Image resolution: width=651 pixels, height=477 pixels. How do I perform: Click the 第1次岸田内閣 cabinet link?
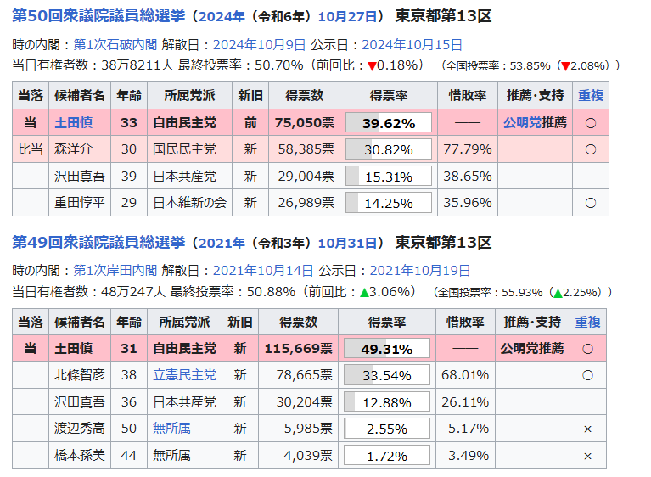coord(115,271)
